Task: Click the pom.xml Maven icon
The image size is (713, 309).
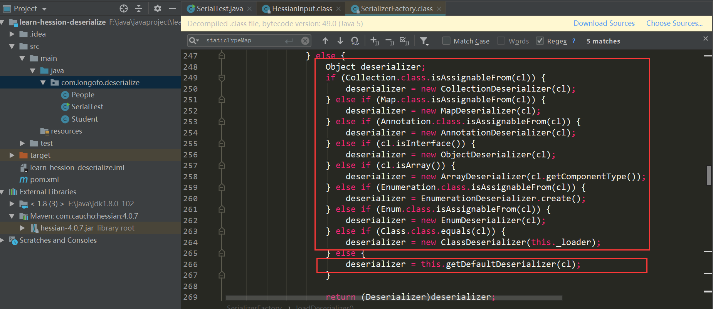Action: point(24,180)
